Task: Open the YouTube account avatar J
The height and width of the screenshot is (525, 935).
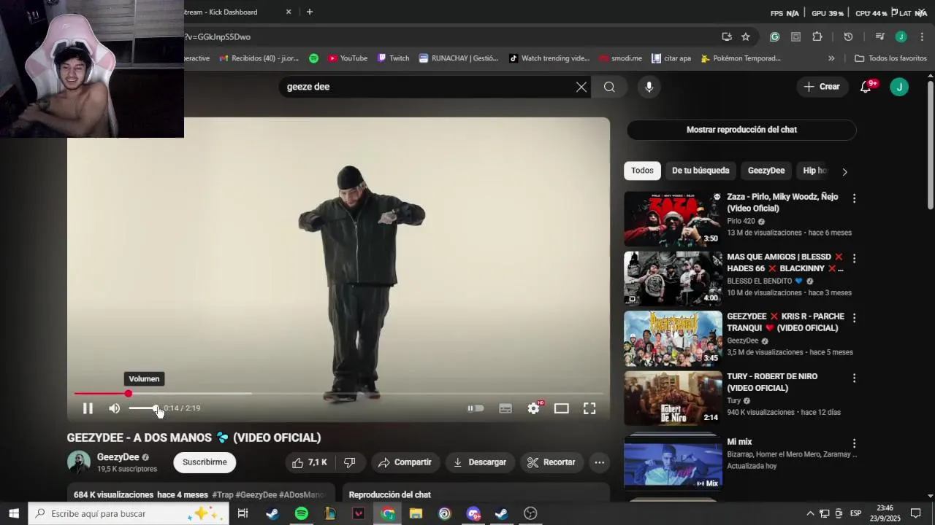Action: [899, 87]
